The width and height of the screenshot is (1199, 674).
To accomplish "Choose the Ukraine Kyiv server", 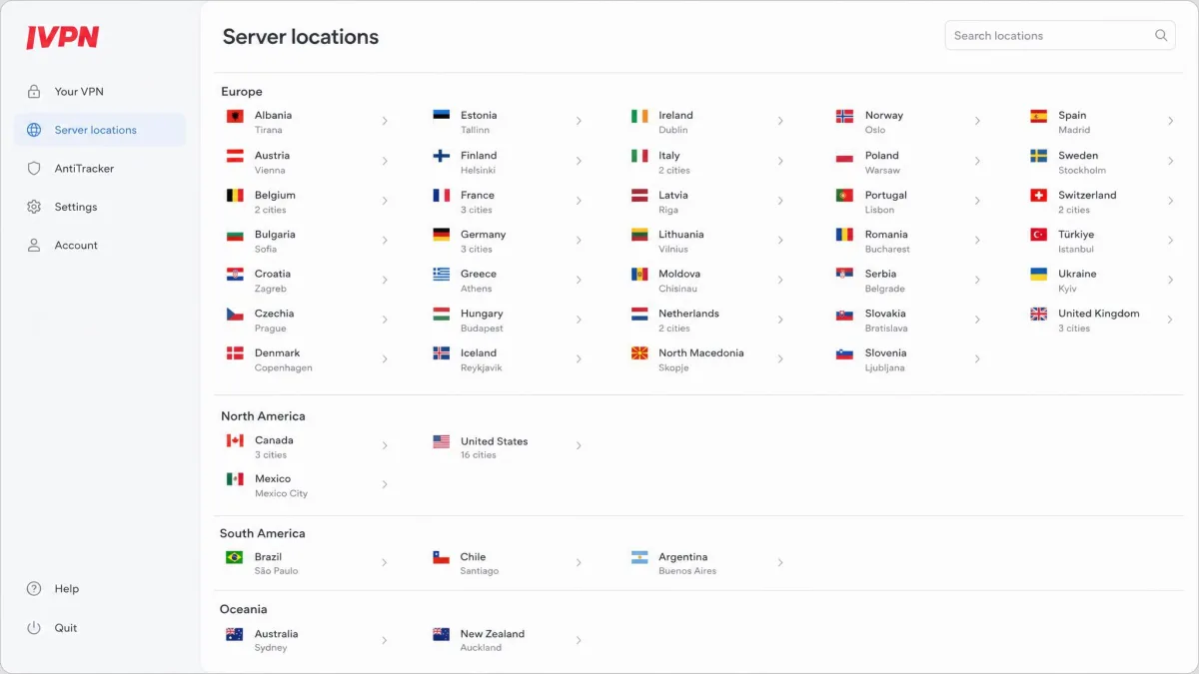I will pyautogui.click(x=1102, y=281).
